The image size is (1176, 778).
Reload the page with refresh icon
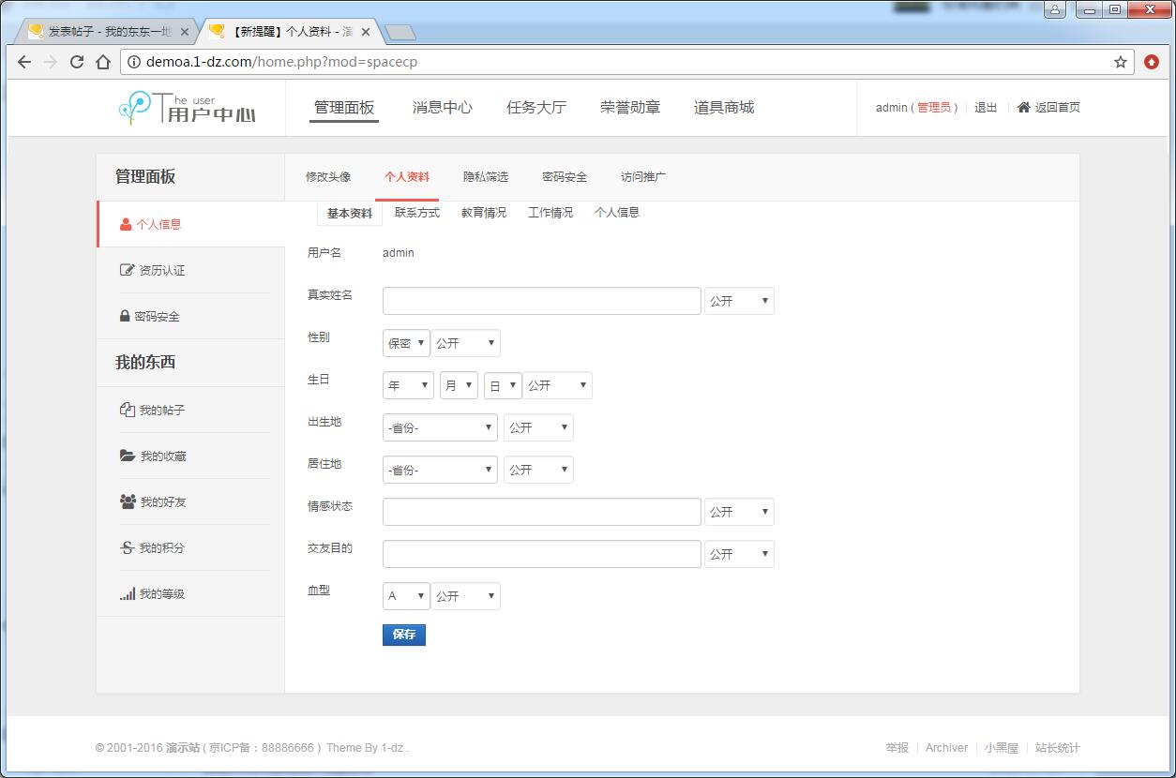pos(77,62)
